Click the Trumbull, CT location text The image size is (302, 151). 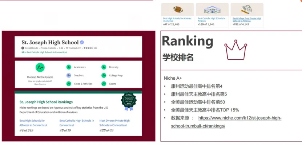click(75, 48)
